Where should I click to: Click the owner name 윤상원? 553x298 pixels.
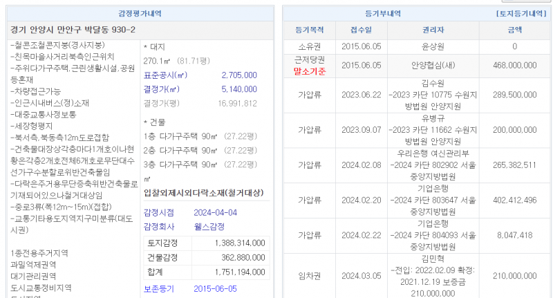tap(432, 47)
